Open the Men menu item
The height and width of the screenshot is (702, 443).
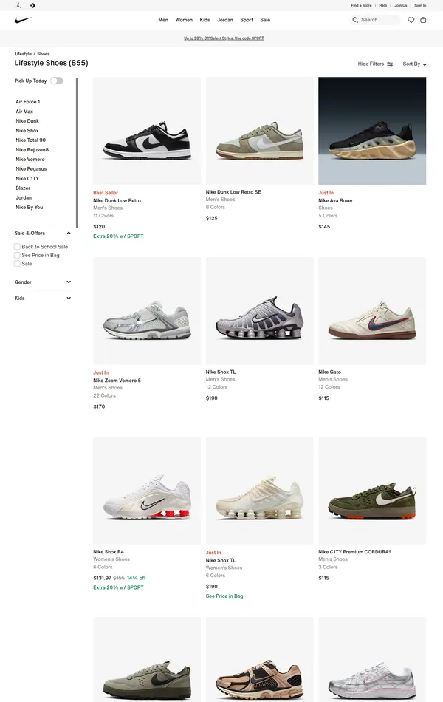(163, 20)
